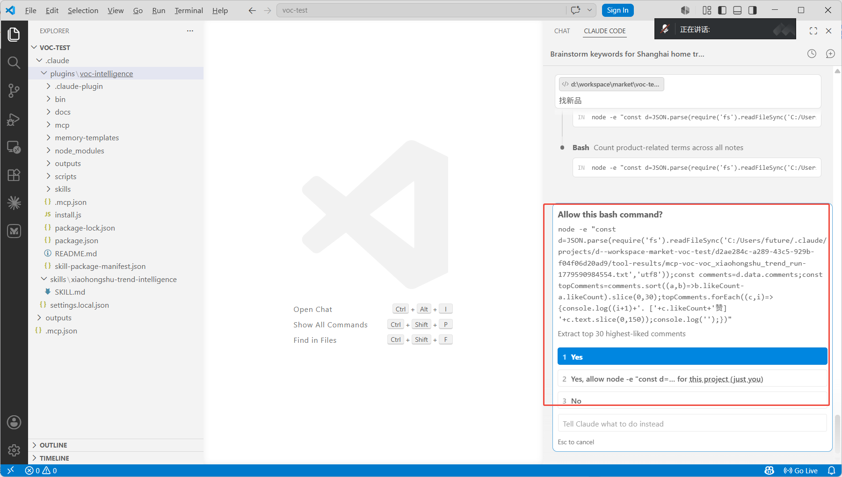
Task: Open Run and Debug view
Action: (14, 119)
